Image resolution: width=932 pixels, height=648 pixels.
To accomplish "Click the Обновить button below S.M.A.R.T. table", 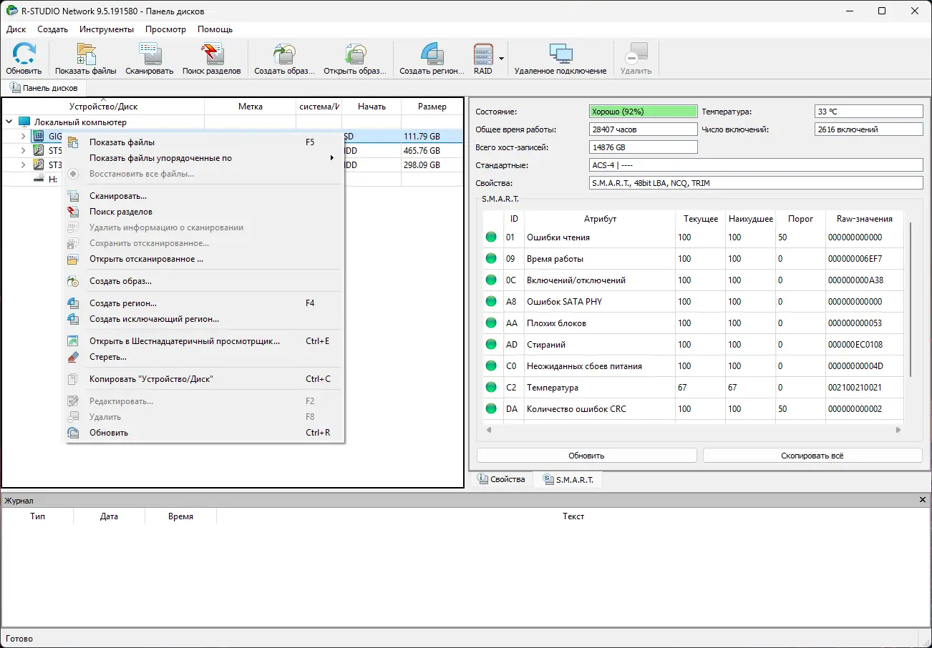I will (x=587, y=456).
